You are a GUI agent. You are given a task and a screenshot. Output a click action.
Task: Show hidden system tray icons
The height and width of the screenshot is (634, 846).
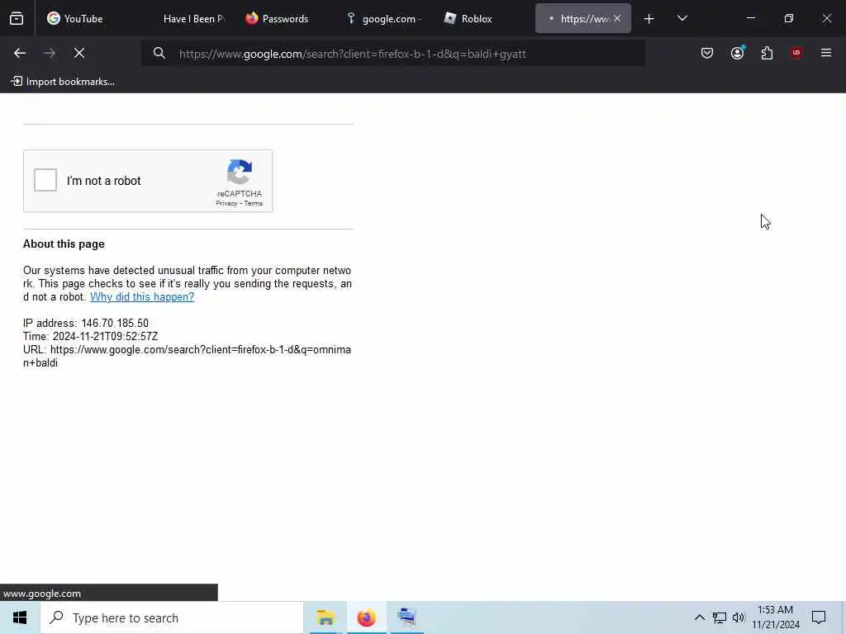[x=699, y=617]
